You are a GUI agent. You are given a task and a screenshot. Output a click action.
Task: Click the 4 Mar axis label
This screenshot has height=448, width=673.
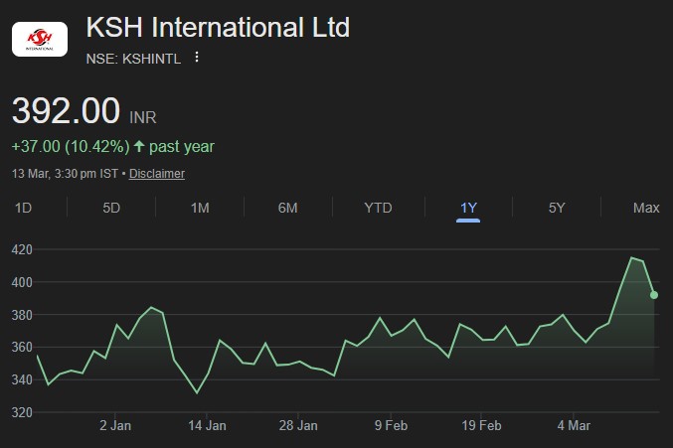pos(574,426)
